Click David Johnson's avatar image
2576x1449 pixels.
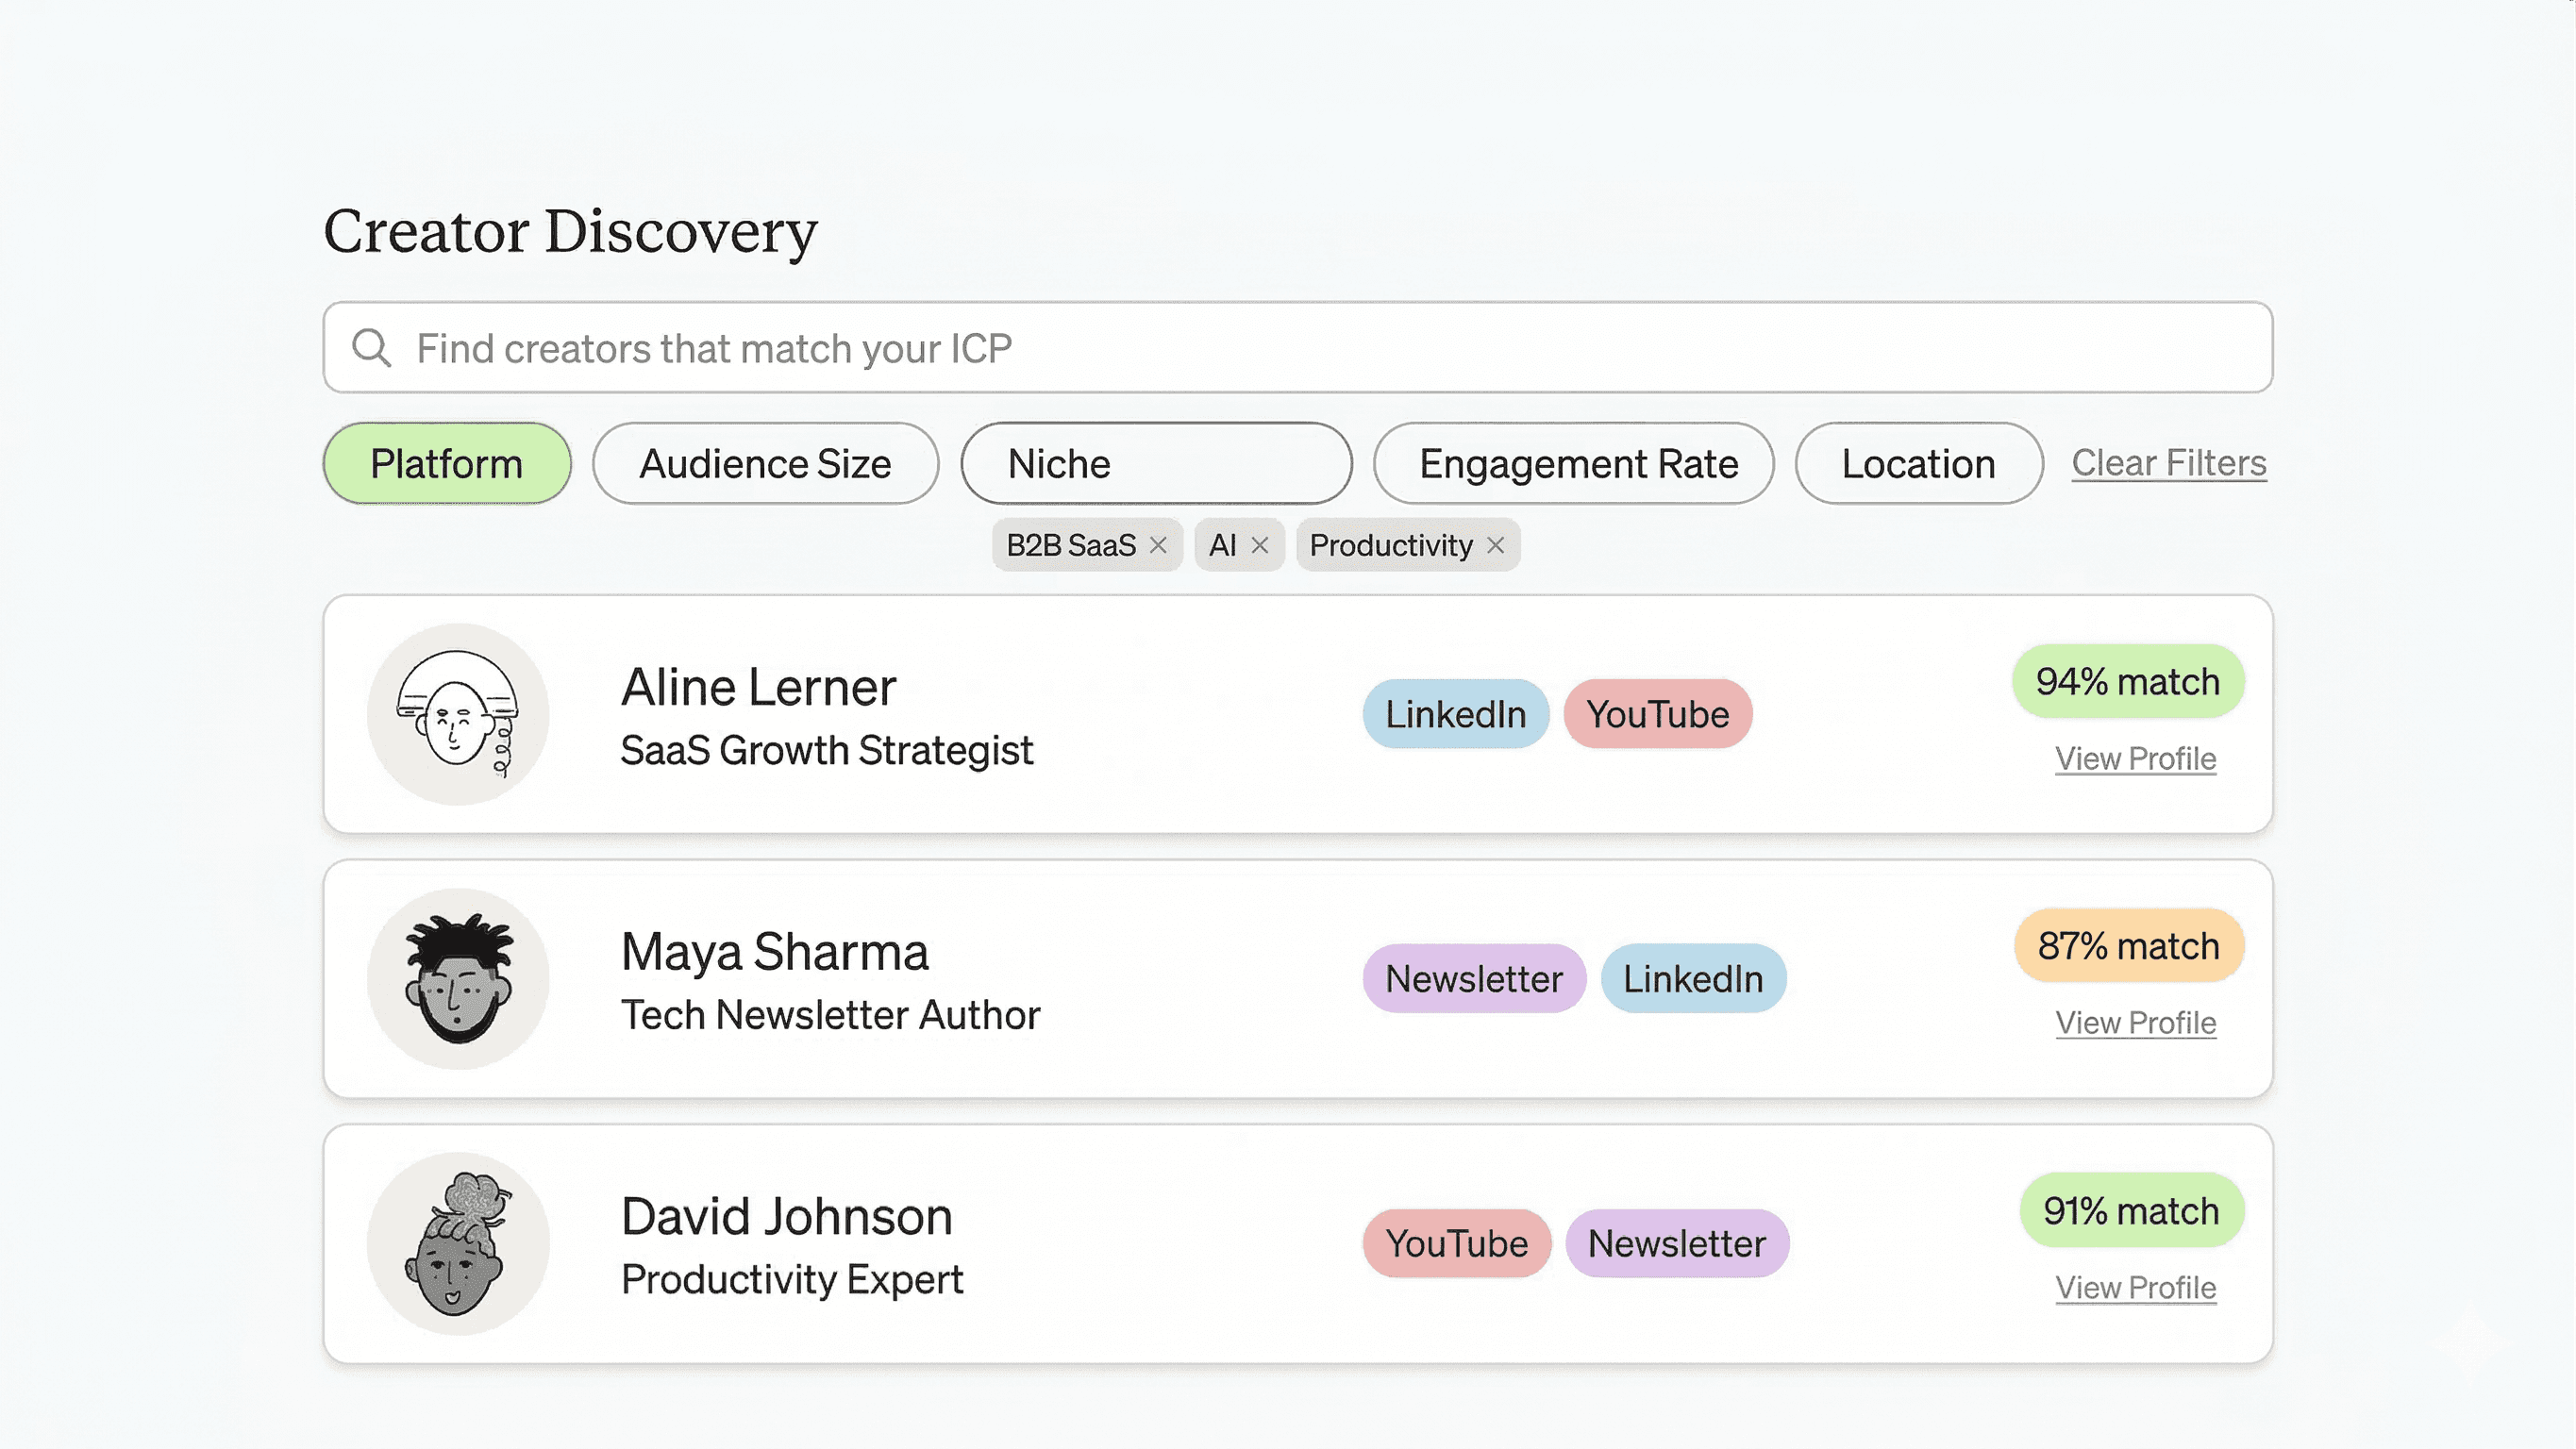[458, 1243]
